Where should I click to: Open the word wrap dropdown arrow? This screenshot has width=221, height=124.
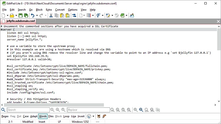coord(93,16)
